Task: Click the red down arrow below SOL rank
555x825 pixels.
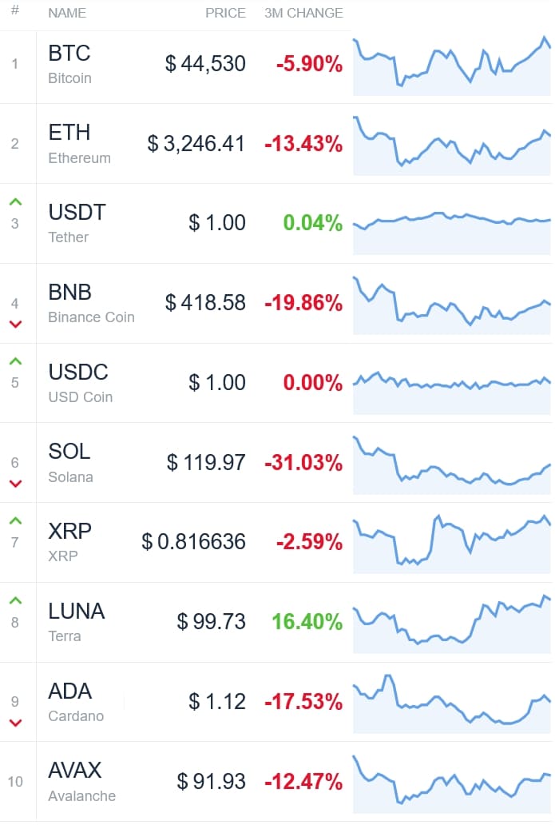Action: [16, 484]
